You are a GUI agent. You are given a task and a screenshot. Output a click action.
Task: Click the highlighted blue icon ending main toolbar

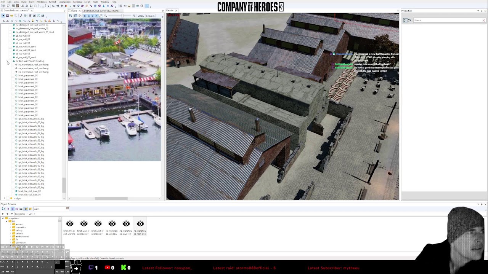[x=147, y=6]
